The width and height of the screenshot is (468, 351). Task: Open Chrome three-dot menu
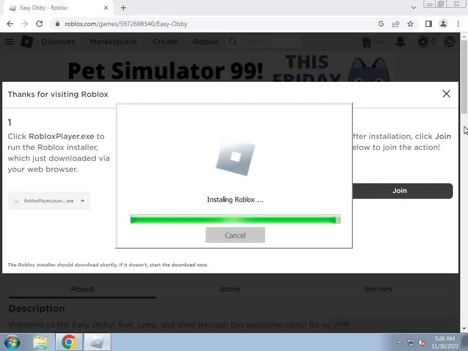coord(458,24)
